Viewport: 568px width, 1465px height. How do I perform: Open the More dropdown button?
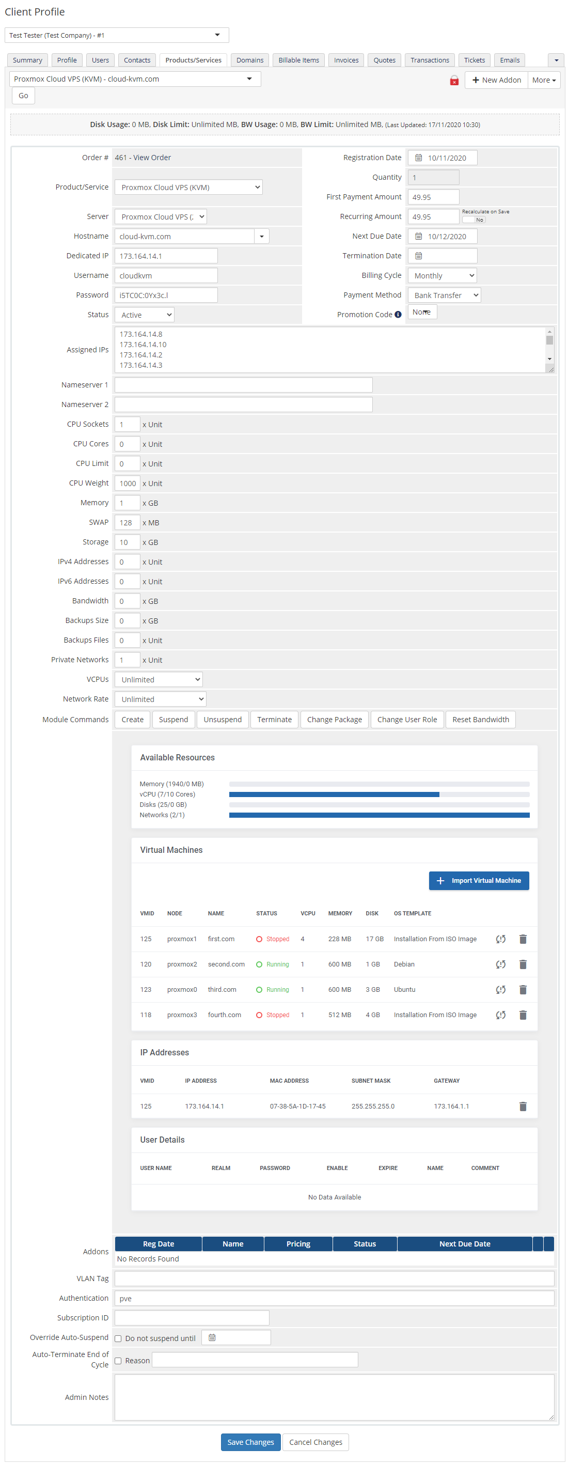(x=544, y=80)
